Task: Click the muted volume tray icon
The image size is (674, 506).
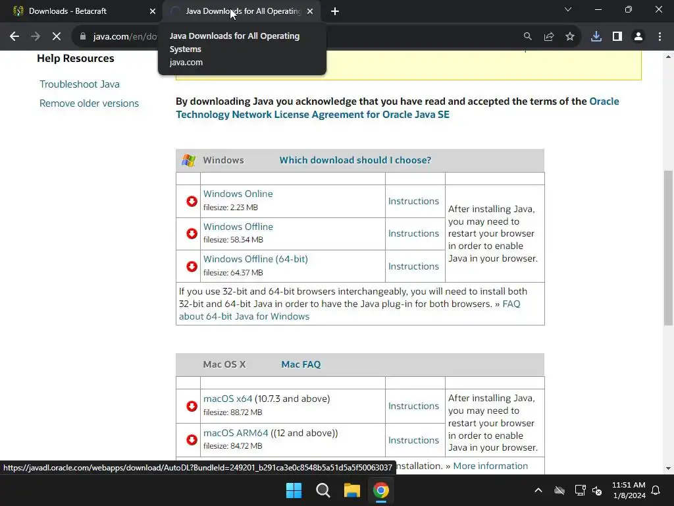Action: tap(597, 490)
